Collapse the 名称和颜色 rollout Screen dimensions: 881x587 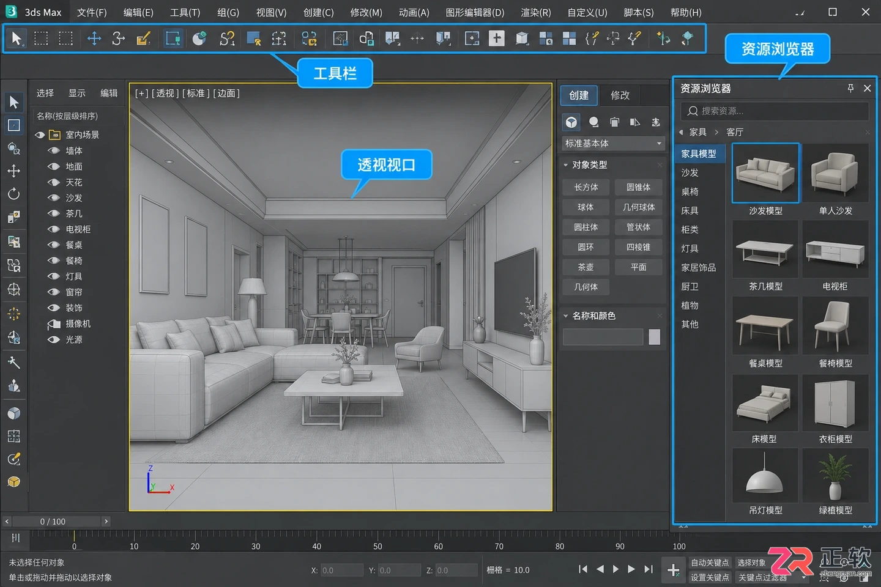566,316
